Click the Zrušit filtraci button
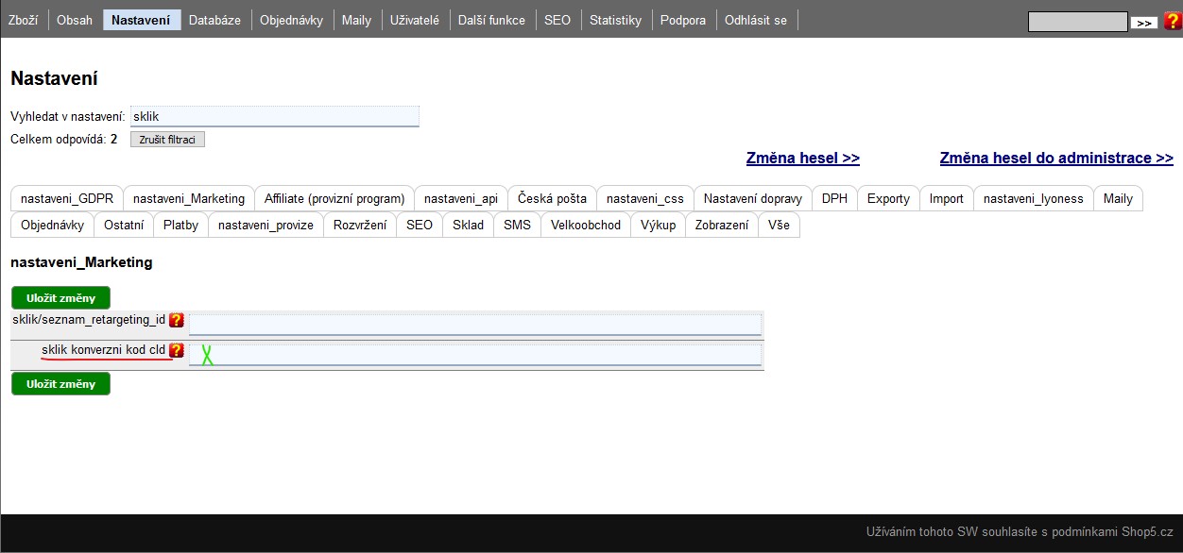Viewport: 1183px width, 553px height. [167, 140]
